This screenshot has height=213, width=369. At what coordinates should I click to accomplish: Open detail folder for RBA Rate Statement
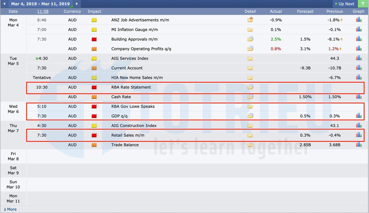pyautogui.click(x=250, y=87)
